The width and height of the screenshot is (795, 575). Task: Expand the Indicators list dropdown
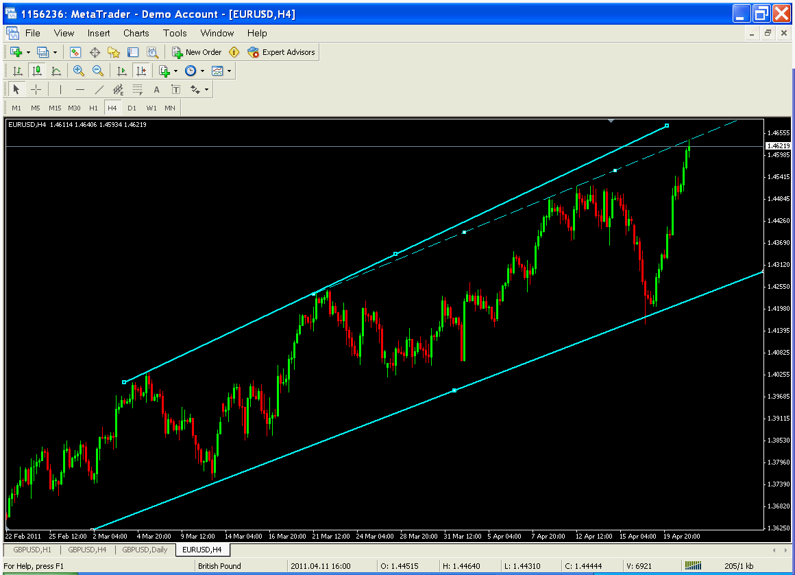(x=176, y=71)
